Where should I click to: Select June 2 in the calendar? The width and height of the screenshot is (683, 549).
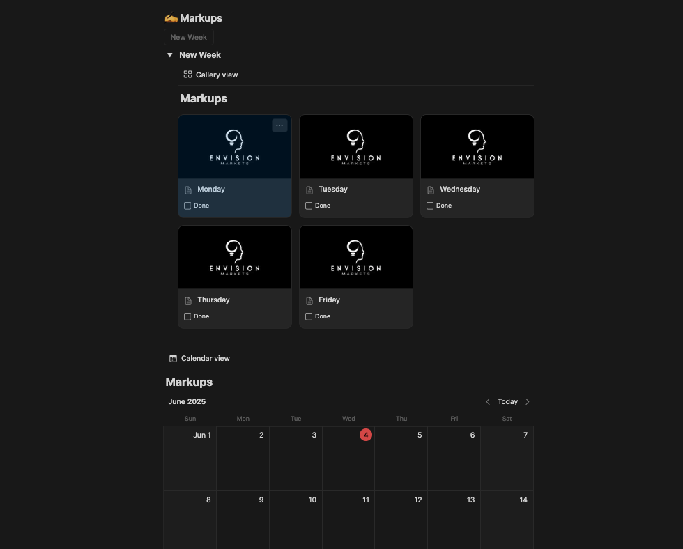tap(243, 459)
